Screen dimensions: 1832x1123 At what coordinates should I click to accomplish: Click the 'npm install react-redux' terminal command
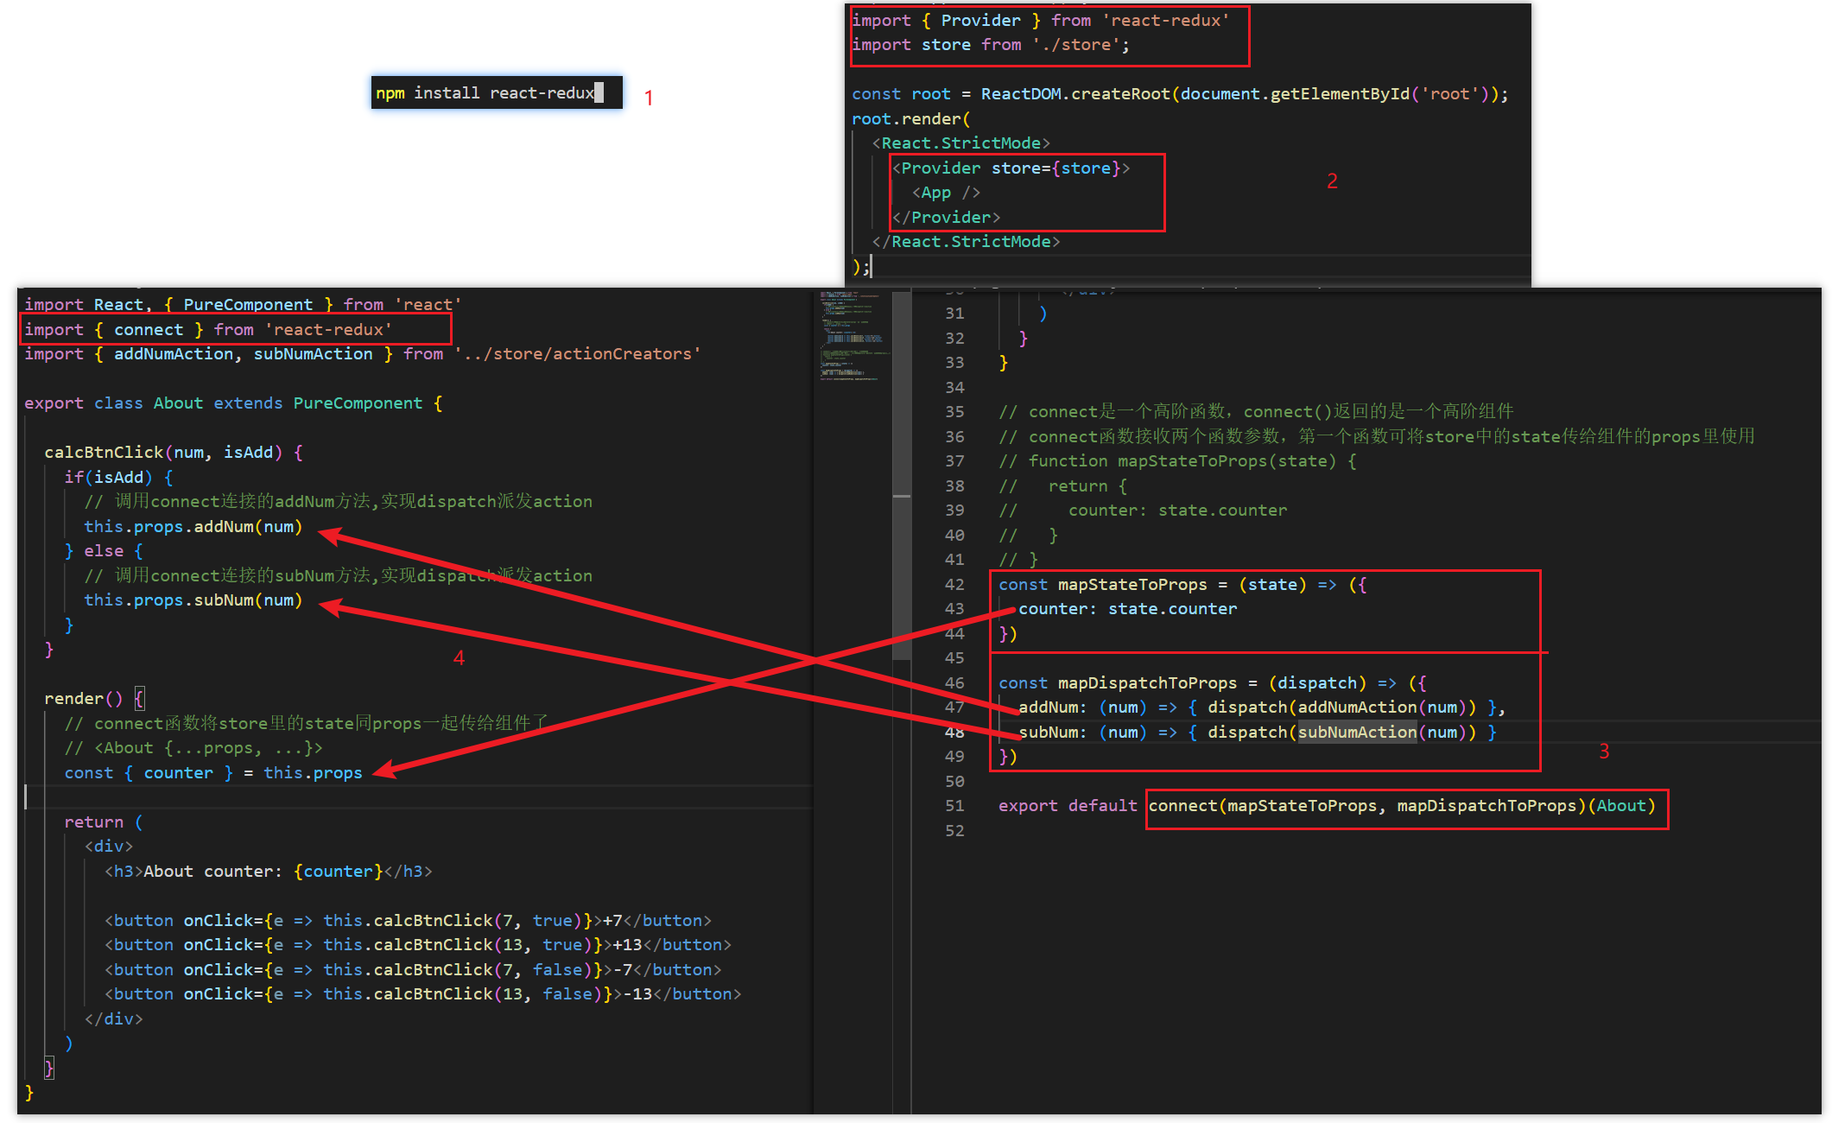[485, 92]
